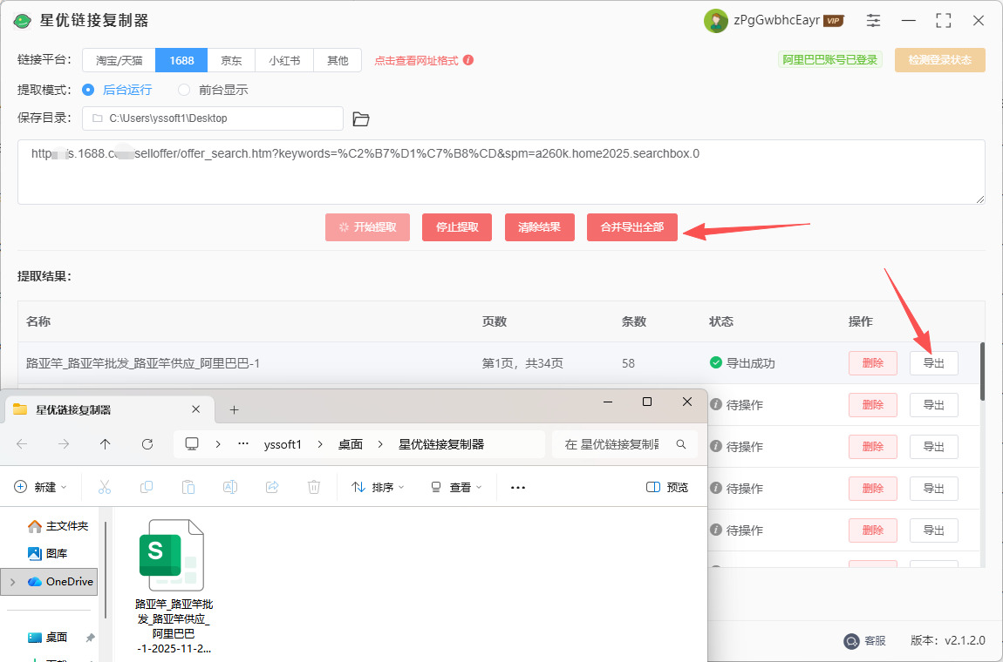Viewport: 1003px width, 662px height.
Task: Switch to 其他 platform tab
Action: [338, 61]
